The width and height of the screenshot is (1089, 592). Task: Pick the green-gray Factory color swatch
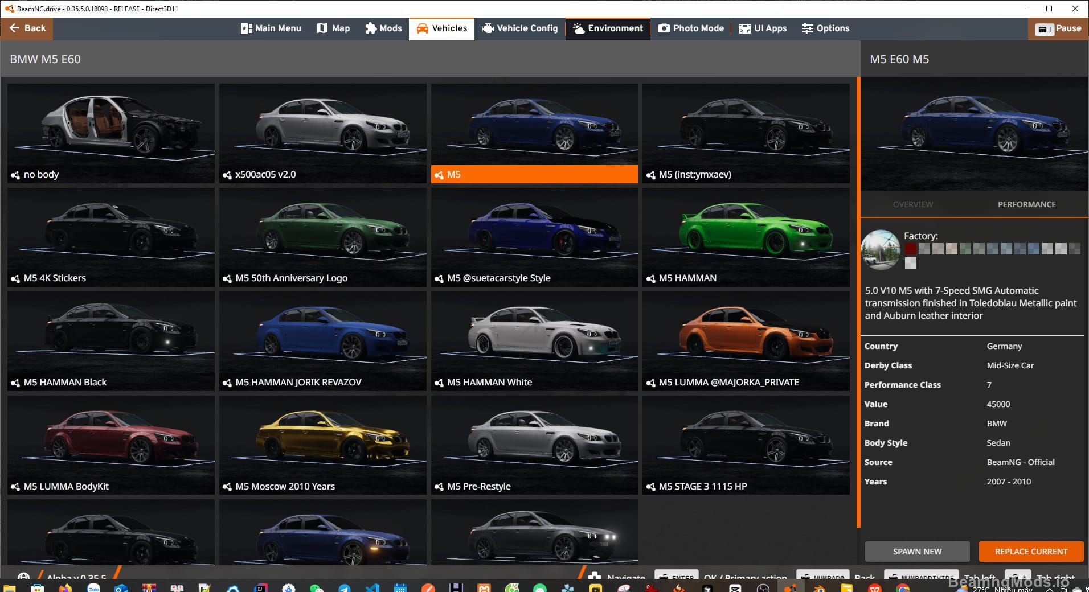point(965,249)
